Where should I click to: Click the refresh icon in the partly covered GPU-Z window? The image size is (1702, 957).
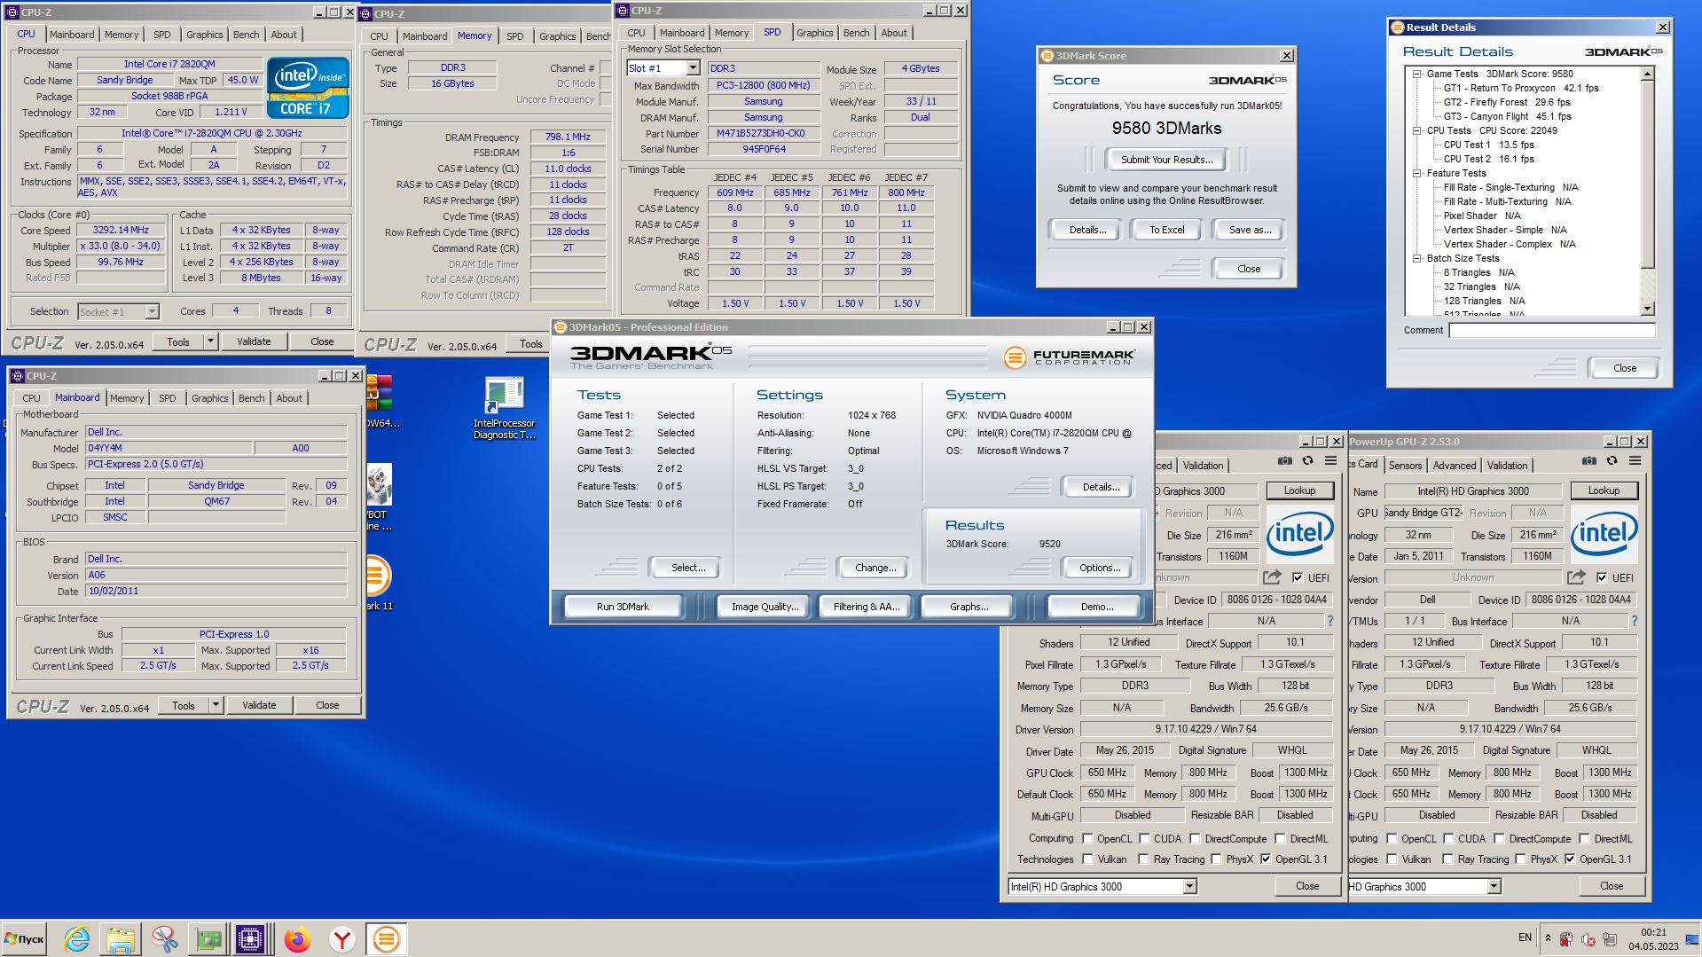[x=1308, y=461]
